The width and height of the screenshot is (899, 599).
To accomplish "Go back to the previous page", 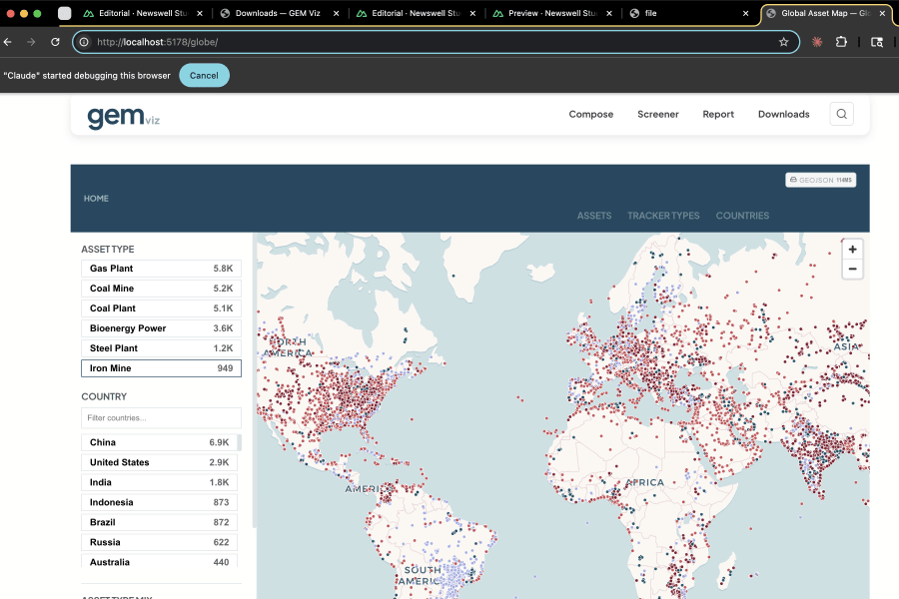I will tap(7, 42).
